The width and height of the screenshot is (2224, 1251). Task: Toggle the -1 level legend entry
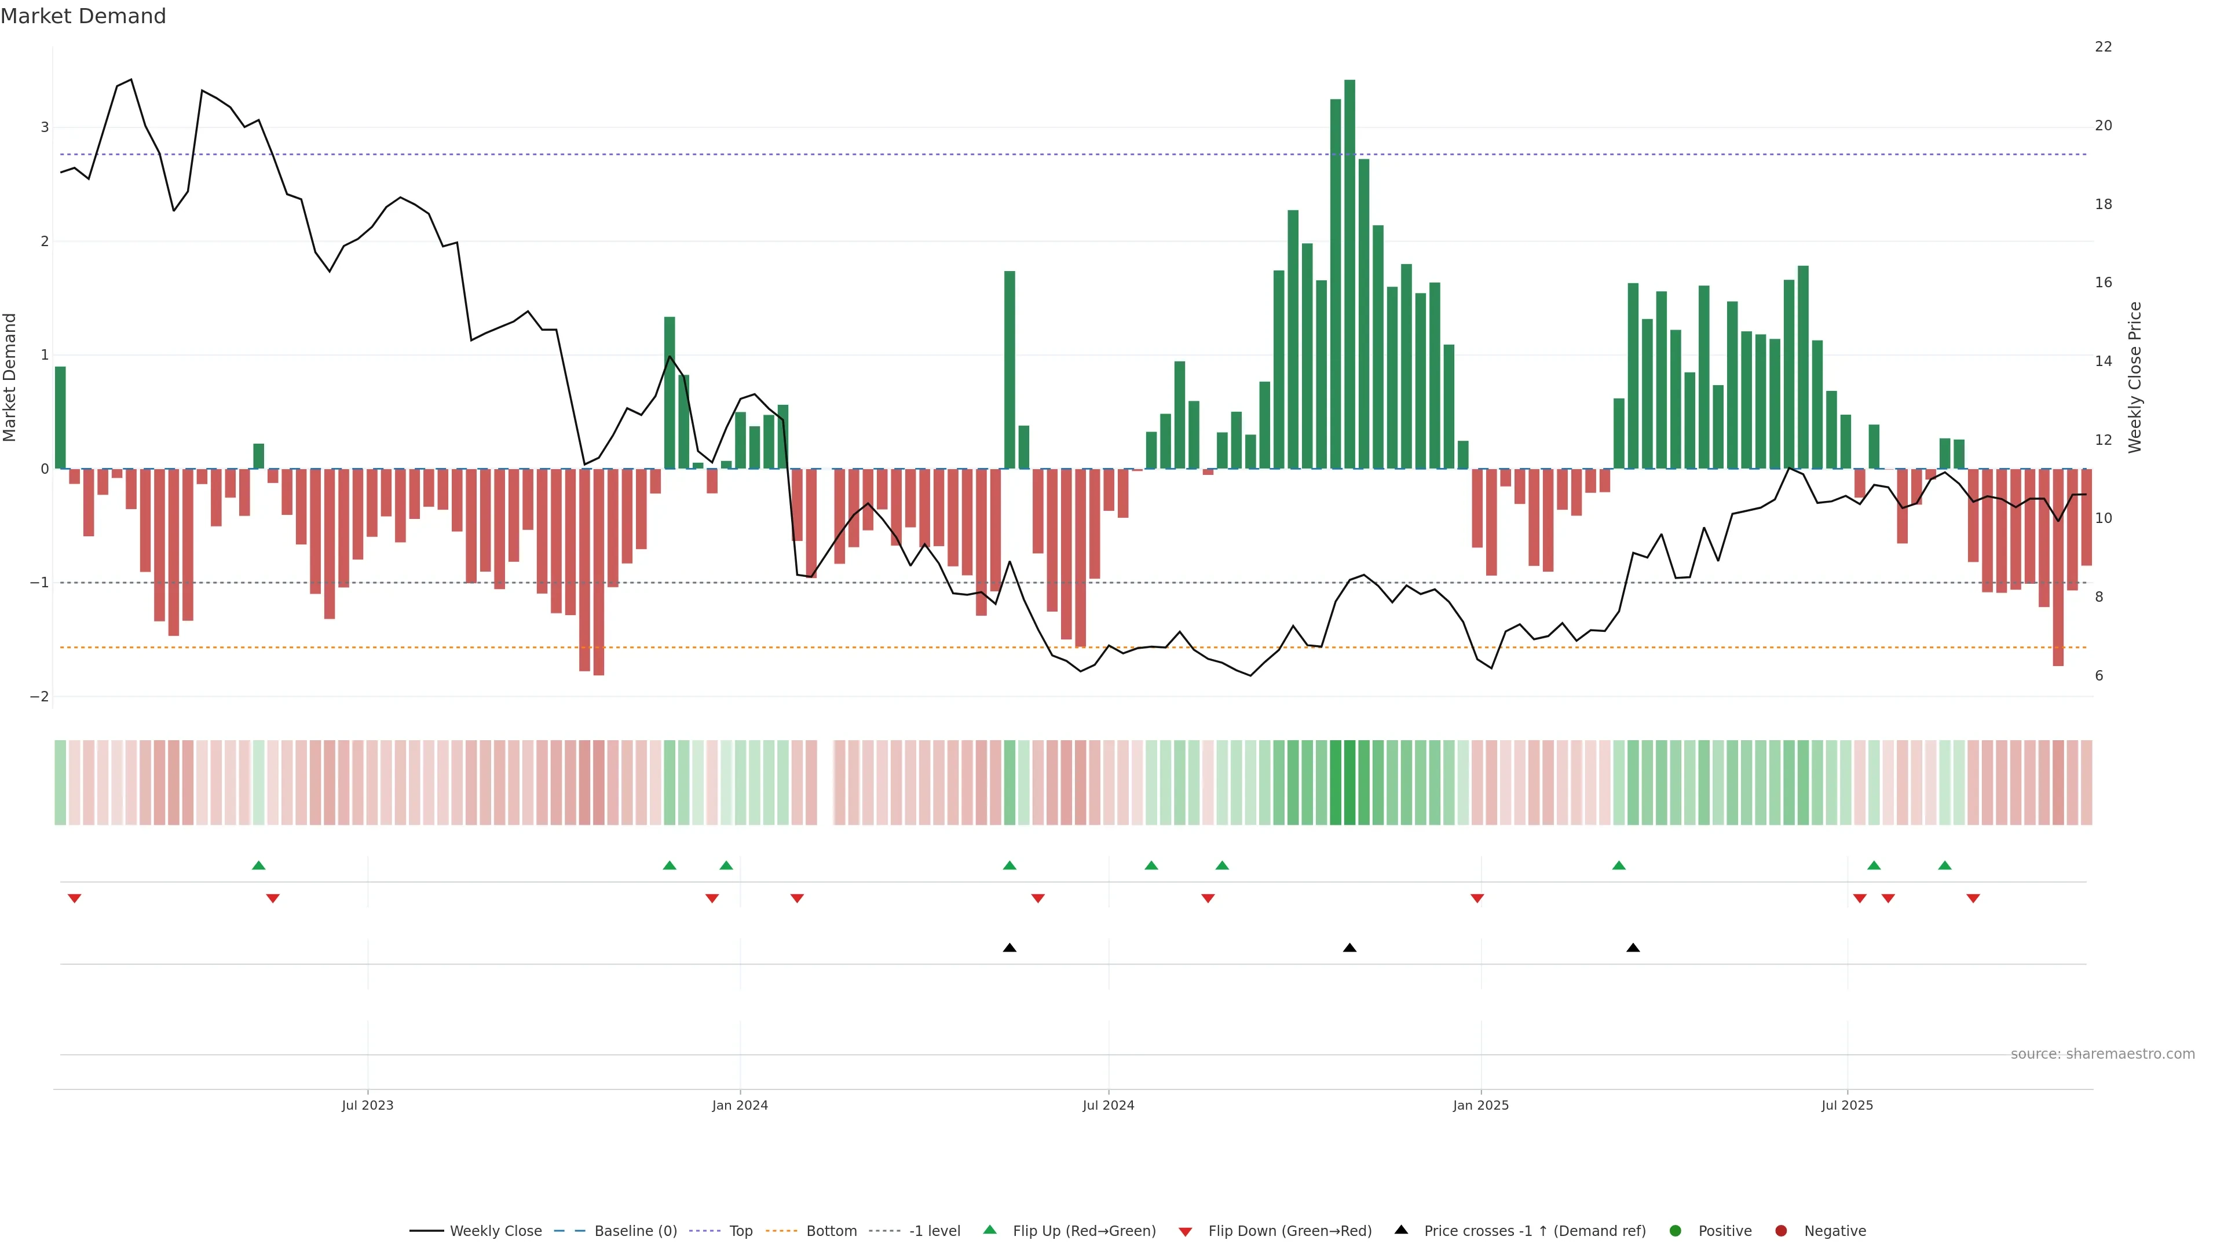(x=934, y=1230)
